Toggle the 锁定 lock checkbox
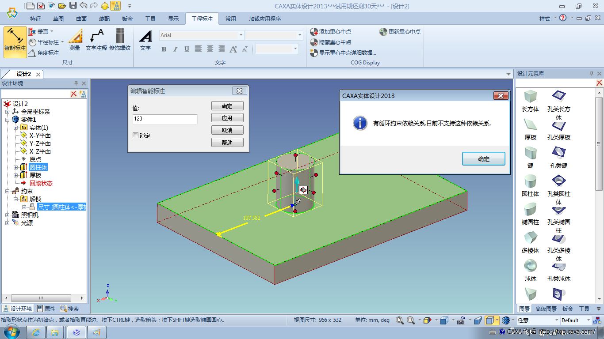604x339 pixels. (135, 136)
